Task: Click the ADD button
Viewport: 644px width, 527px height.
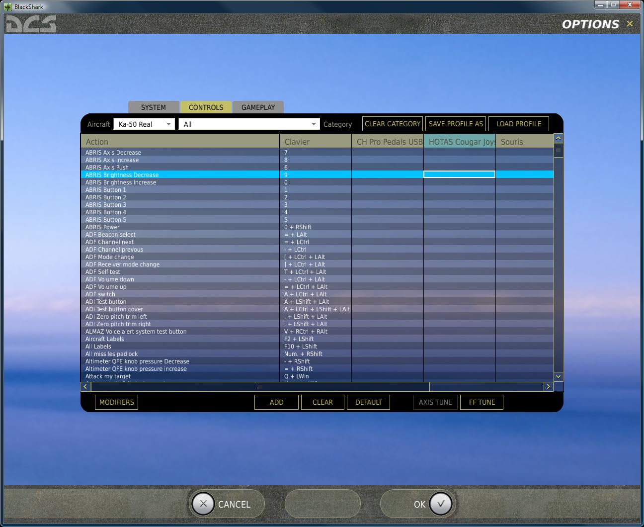Action: [x=276, y=402]
